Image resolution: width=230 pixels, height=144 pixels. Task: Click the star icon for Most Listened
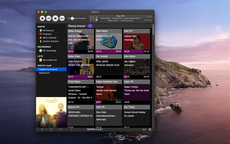[x=41, y=38]
